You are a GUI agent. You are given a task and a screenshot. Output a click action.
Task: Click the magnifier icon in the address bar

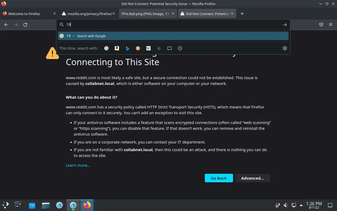(62, 25)
